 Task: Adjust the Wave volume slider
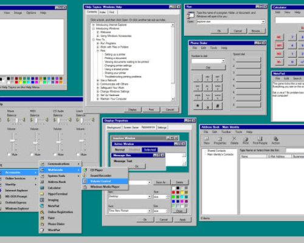[x=13, y=141]
